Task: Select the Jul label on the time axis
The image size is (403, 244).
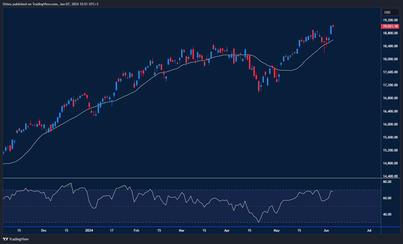Action: [369, 230]
